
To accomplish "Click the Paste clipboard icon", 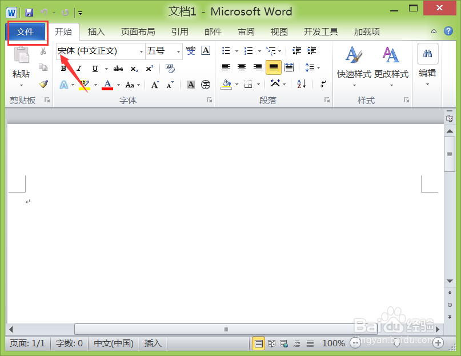I will pyautogui.click(x=22, y=55).
